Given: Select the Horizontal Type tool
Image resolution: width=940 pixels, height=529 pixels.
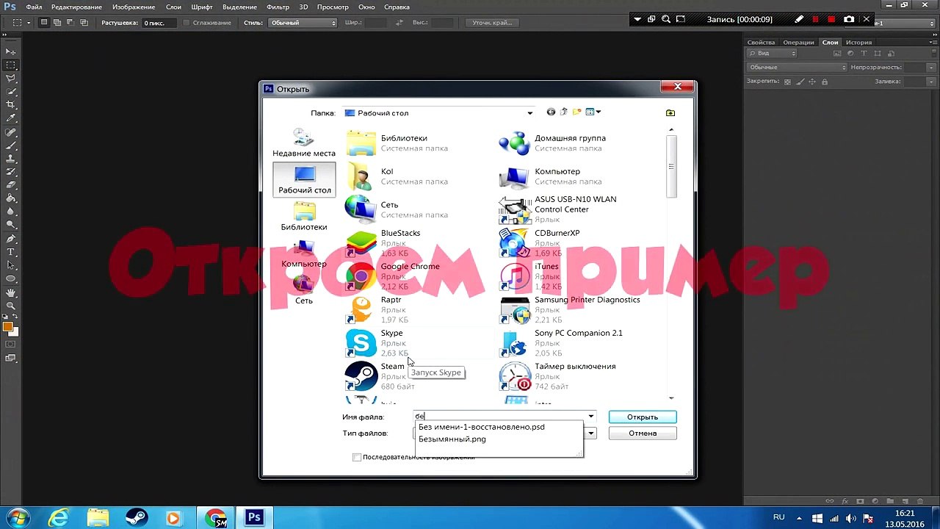Looking at the screenshot, I should (11, 252).
